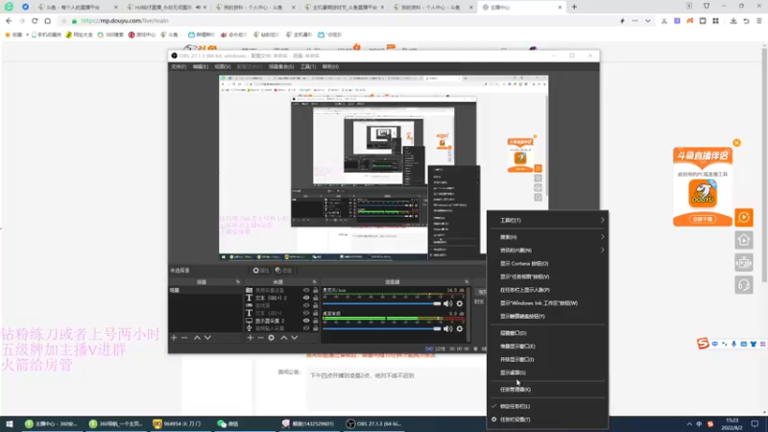Click the scissors screenshot icon in the browser toolbar
The image size is (768, 432).
(664, 21)
